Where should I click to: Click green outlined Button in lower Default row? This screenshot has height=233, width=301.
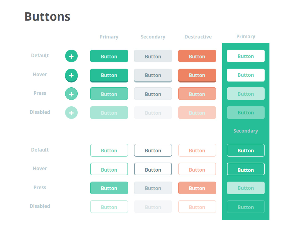109,150
